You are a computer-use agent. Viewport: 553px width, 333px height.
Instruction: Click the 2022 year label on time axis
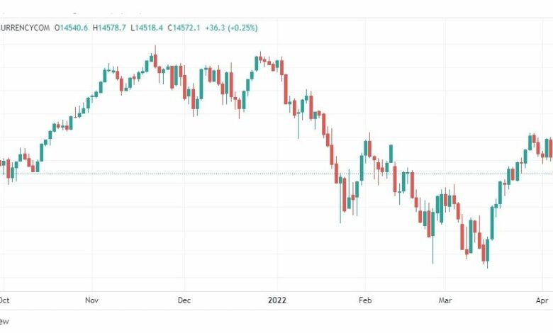276,300
